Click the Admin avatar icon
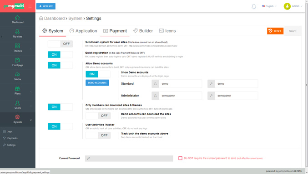The height and width of the screenshot is (174, 308). pyautogui.click(x=287, y=6)
